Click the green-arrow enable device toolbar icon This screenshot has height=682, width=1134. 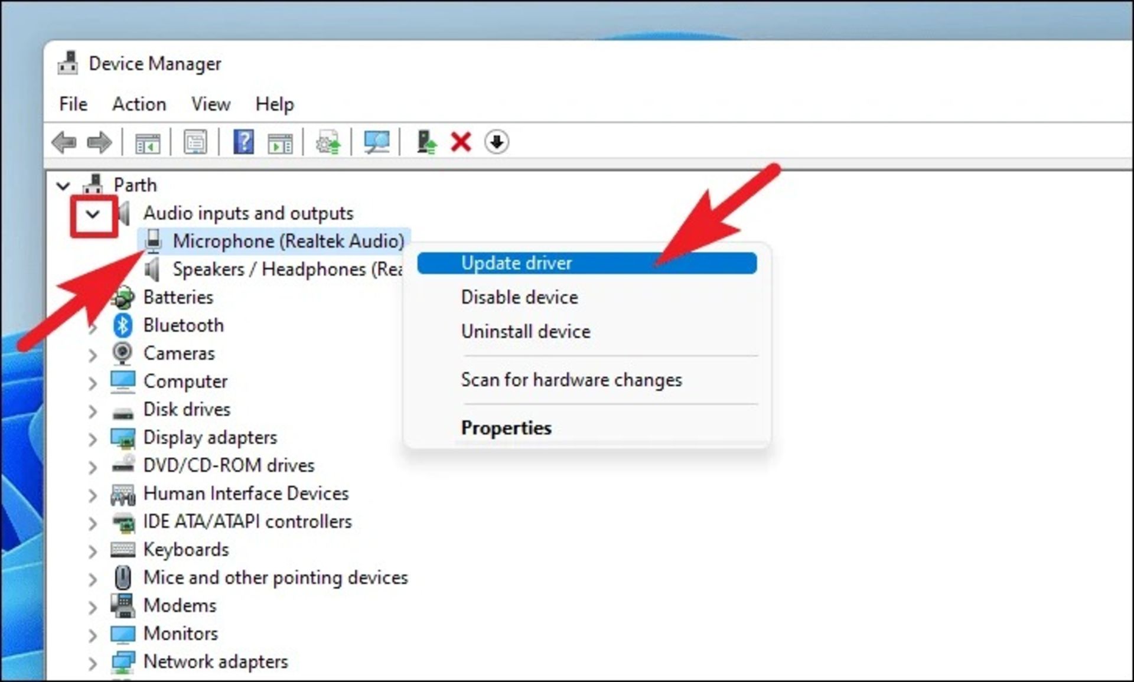click(x=426, y=142)
